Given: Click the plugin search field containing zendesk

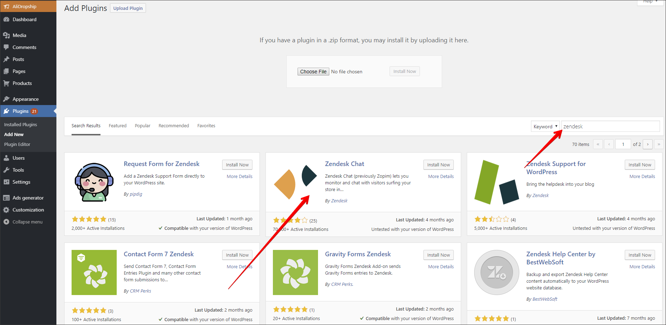Looking at the screenshot, I should point(610,126).
